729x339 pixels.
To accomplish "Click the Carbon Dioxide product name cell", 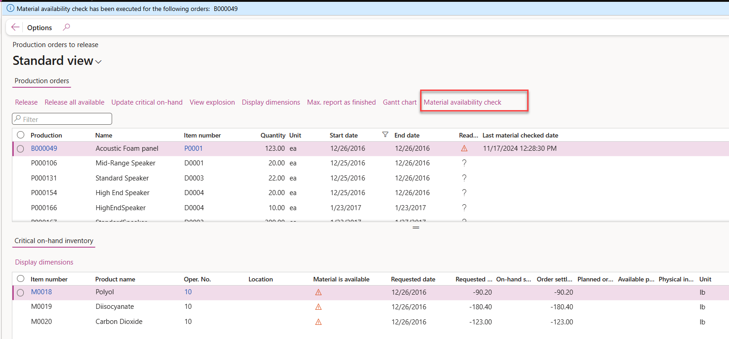I will click(119, 322).
